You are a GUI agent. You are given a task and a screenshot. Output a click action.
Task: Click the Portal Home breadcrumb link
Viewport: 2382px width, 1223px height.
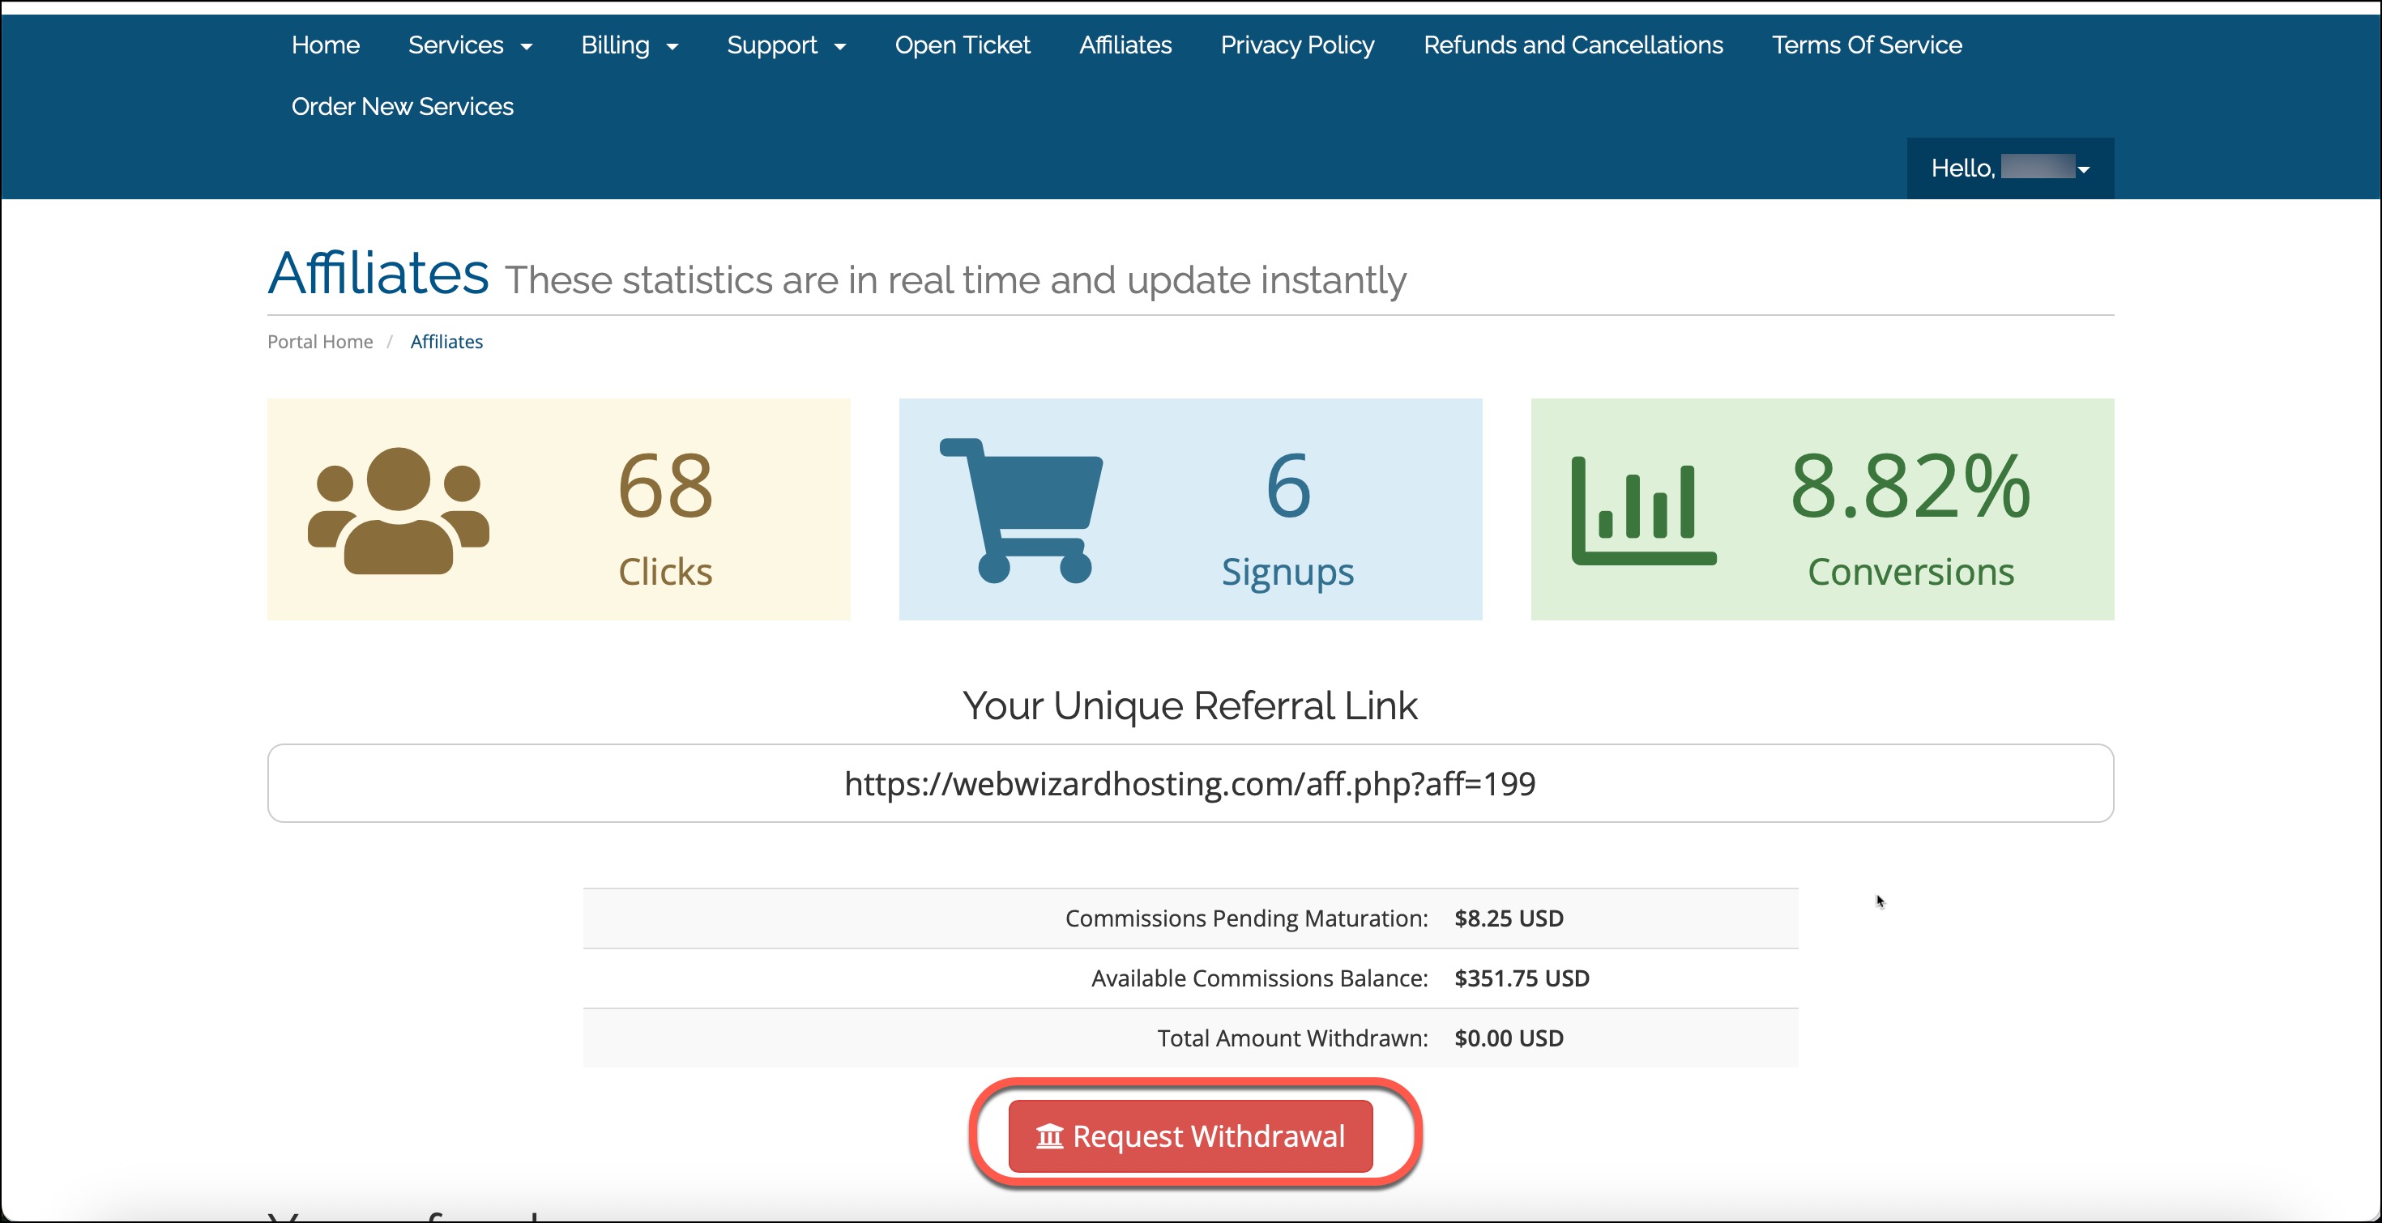point(320,342)
